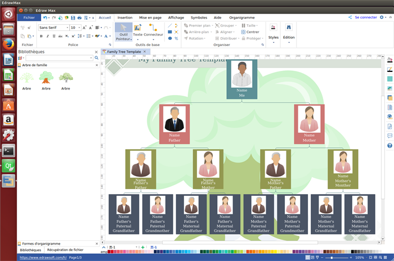This screenshot has width=394, height=261.
Task: Select the Connecteur tool
Action: (153, 31)
